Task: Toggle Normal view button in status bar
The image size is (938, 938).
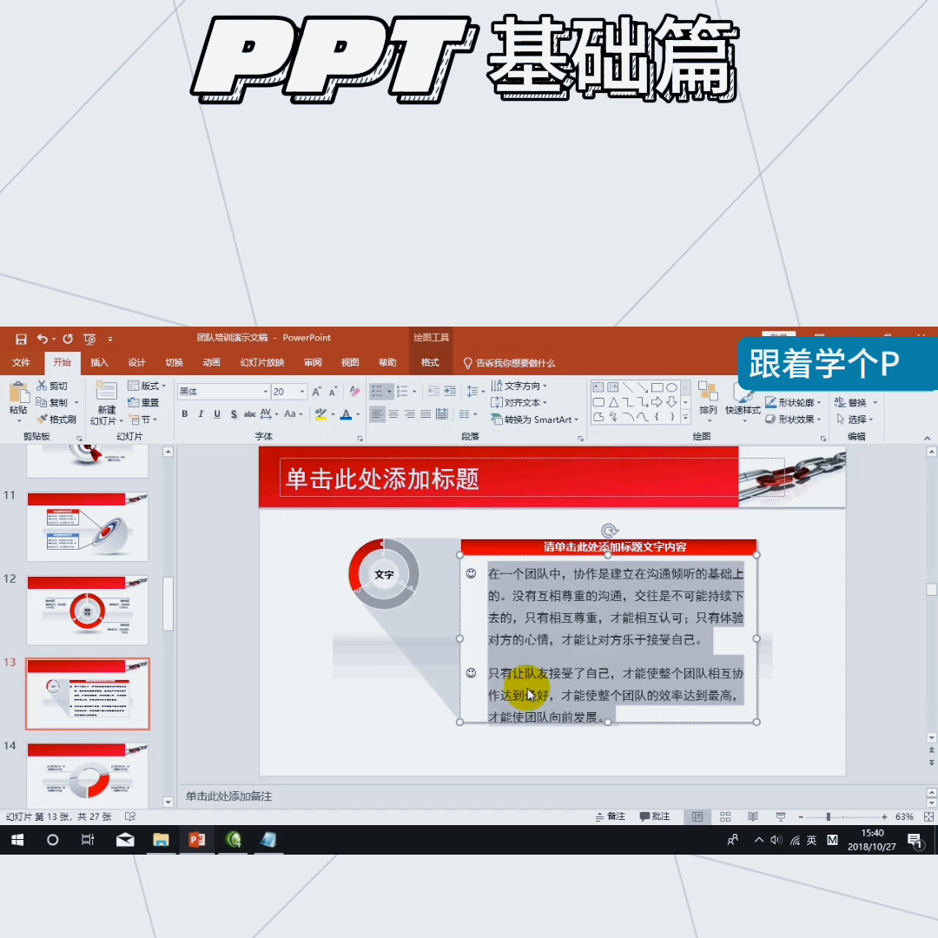Action: [x=697, y=816]
